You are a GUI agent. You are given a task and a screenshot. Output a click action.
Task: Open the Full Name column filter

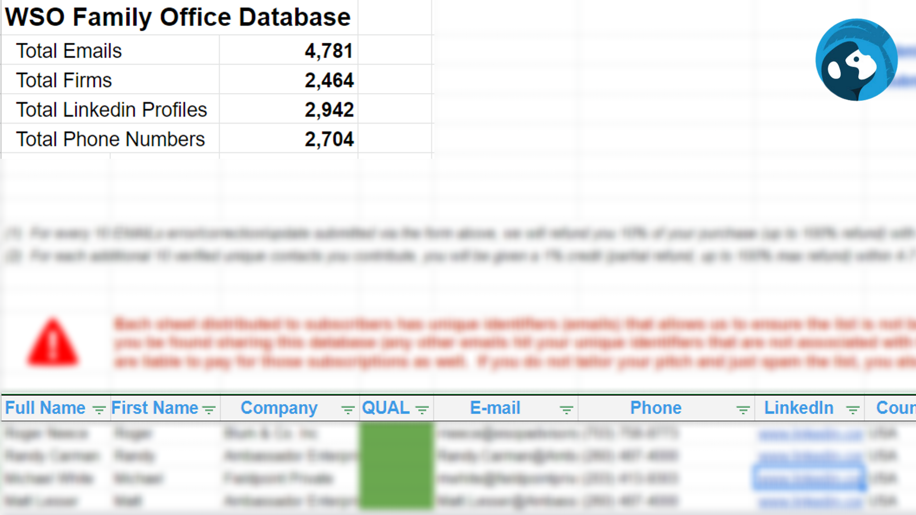point(99,409)
